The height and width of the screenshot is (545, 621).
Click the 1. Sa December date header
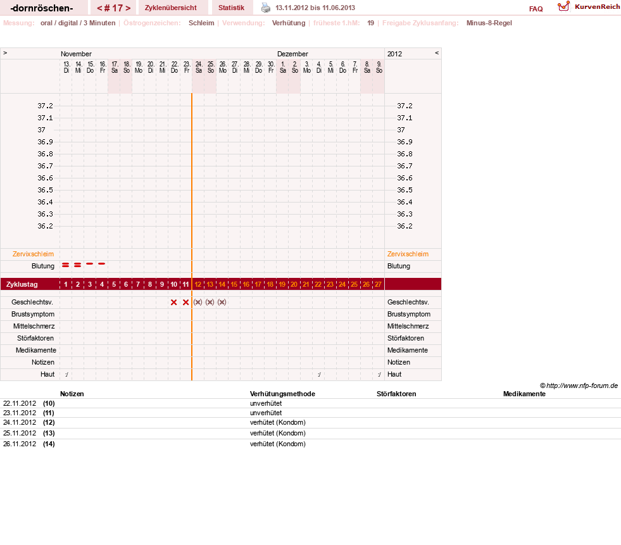[x=283, y=67]
